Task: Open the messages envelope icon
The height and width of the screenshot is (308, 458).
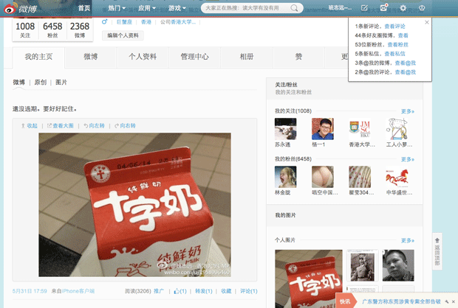Action: [383, 8]
